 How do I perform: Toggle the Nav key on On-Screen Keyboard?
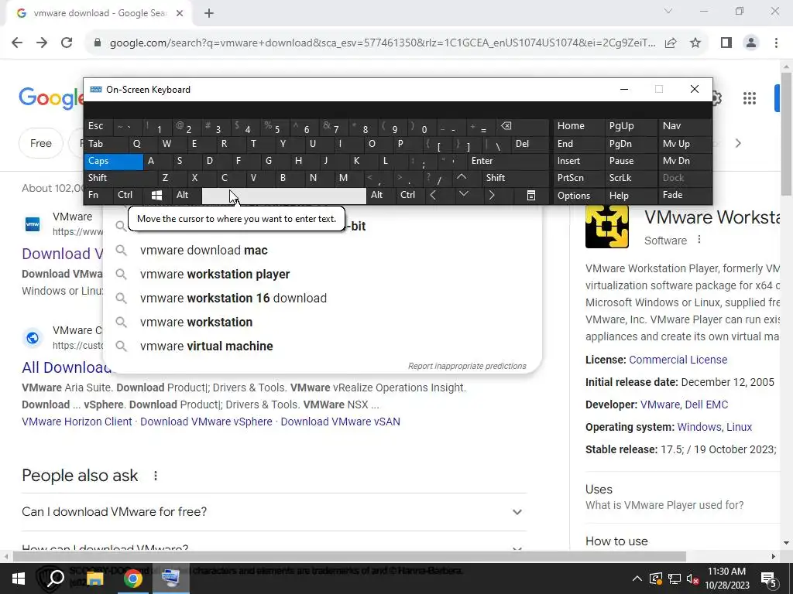685,126
